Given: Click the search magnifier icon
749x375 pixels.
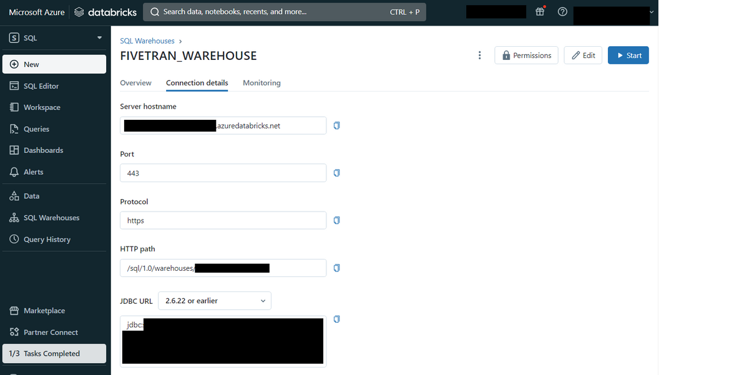Looking at the screenshot, I should pyautogui.click(x=154, y=12).
